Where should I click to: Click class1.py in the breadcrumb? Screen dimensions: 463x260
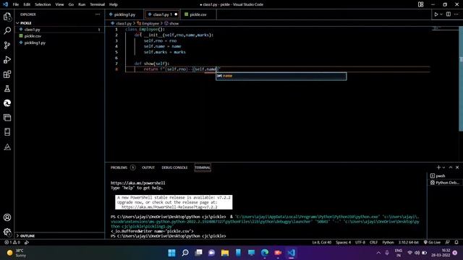(x=124, y=23)
